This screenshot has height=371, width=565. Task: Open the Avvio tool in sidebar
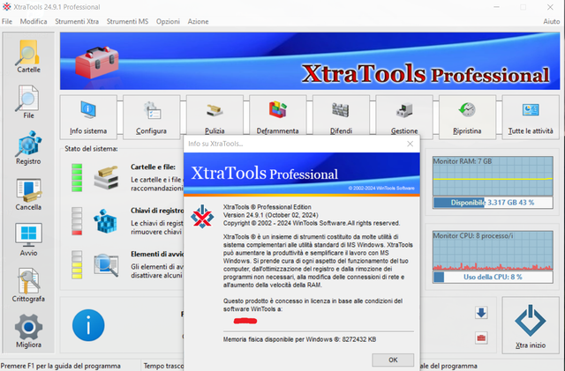pyautogui.click(x=28, y=240)
